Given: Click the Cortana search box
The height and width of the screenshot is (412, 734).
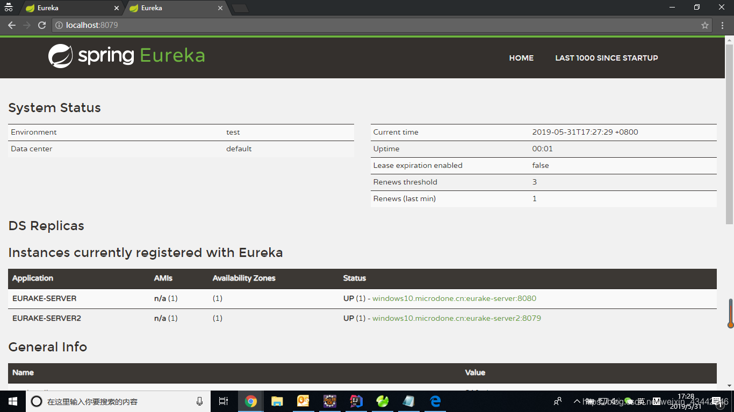Looking at the screenshot, I should coord(117,401).
